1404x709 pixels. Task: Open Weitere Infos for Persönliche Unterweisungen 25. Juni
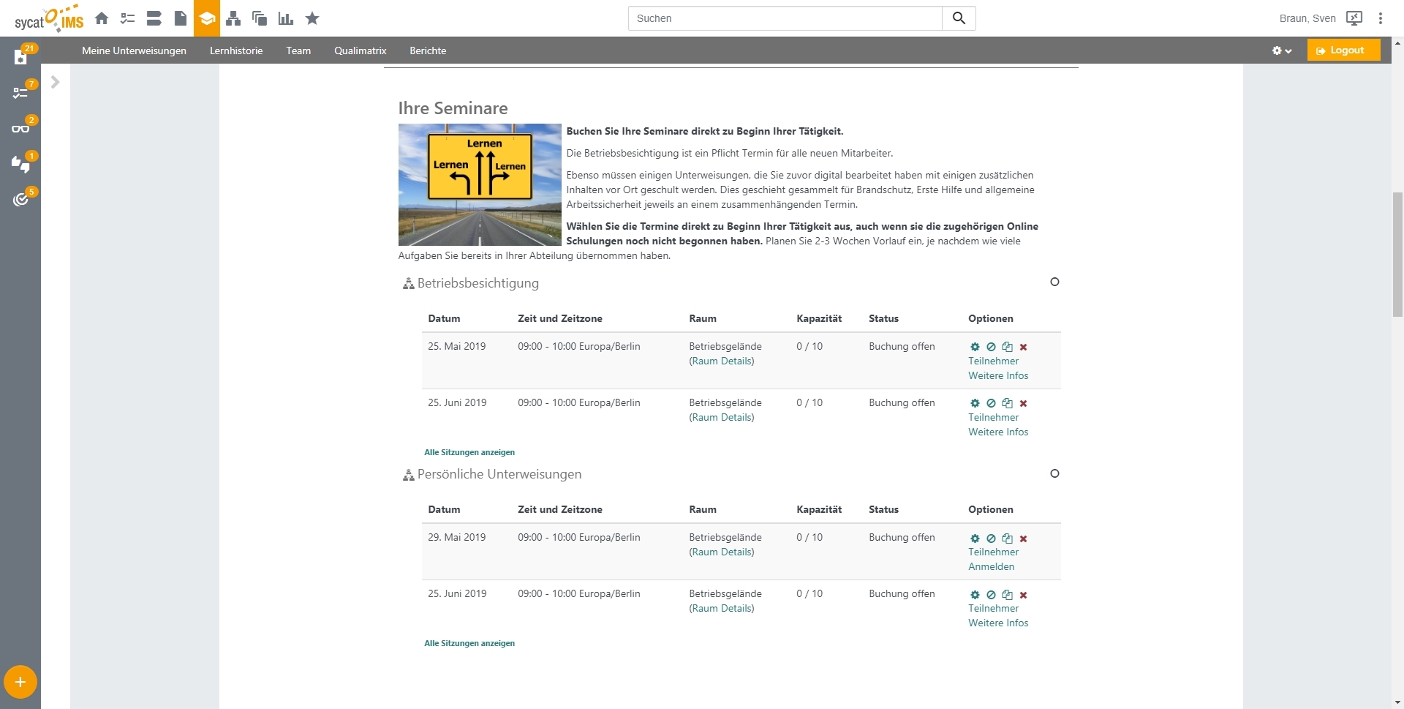coord(998,623)
